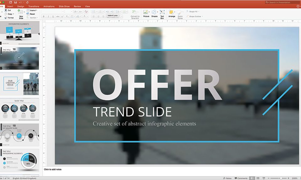Click the Format painter icon
Image resolution: width=301 pixels, height=180 pixels.
[x=5, y=18]
